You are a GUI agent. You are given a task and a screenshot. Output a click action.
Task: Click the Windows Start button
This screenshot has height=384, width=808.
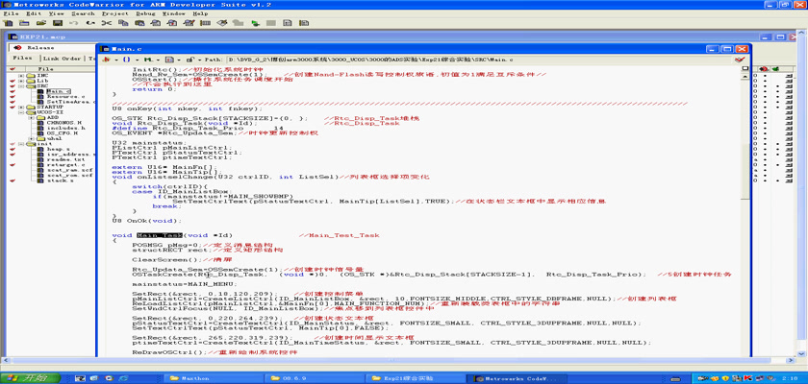[x=31, y=378]
